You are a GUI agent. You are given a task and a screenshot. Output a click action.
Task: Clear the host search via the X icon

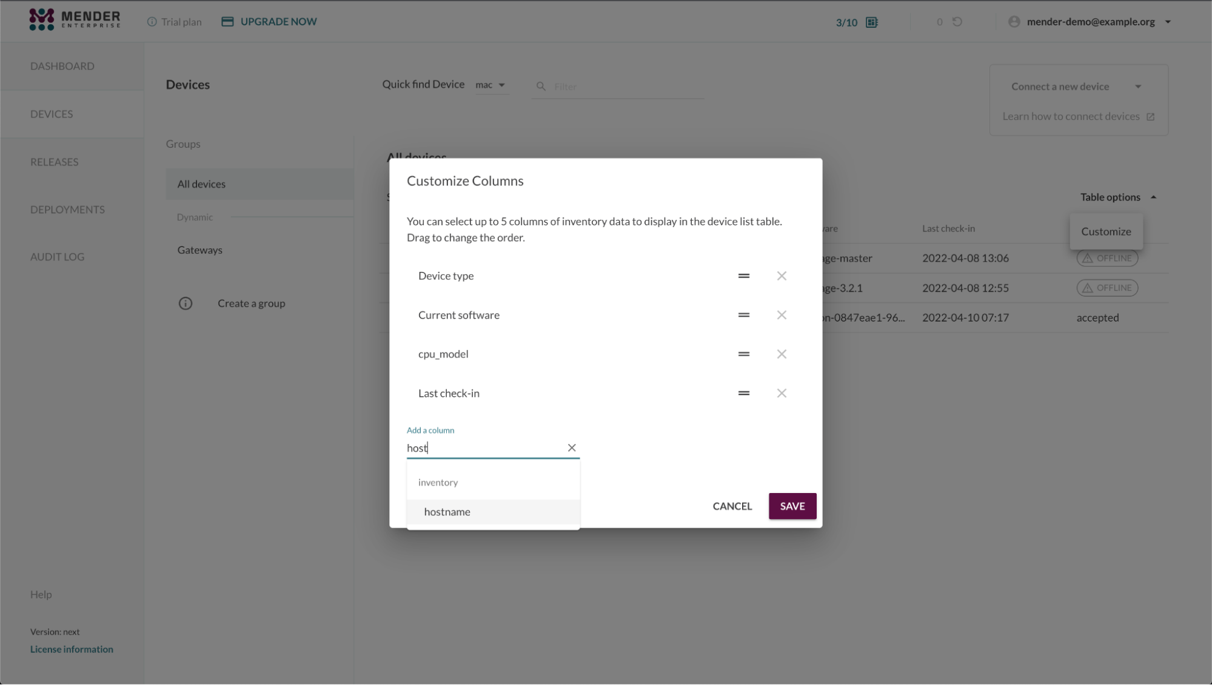coord(571,448)
